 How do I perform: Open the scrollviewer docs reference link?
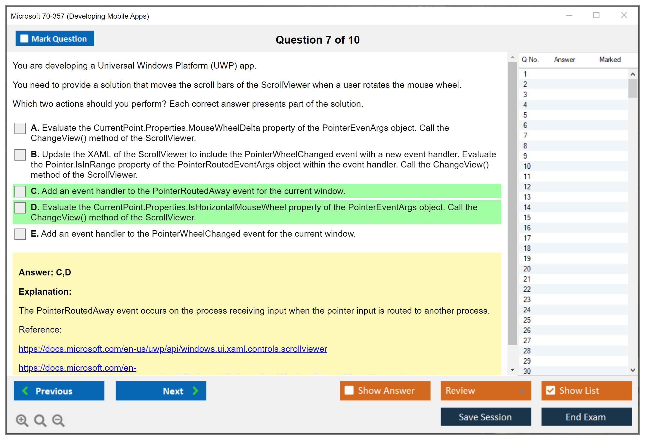[x=173, y=349]
